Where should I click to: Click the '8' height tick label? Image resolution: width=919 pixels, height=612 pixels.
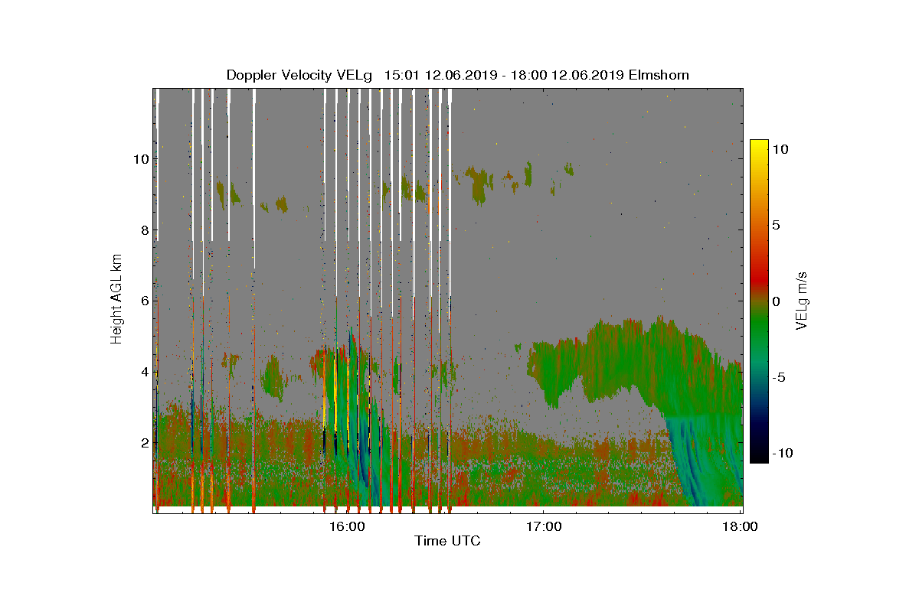click(143, 229)
